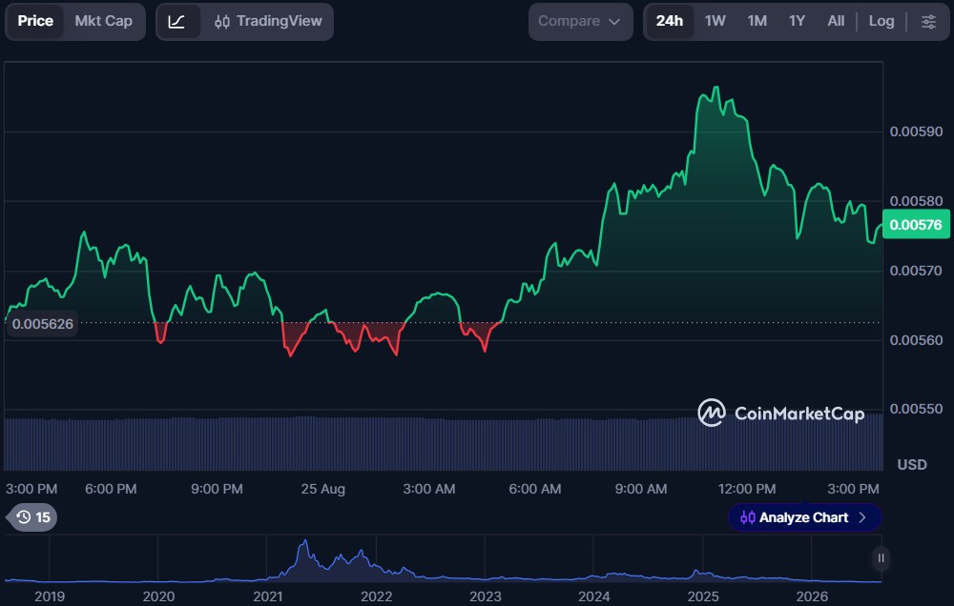Click the 6:00 PM time axis label
This screenshot has width=954, height=606.
pyautogui.click(x=111, y=490)
